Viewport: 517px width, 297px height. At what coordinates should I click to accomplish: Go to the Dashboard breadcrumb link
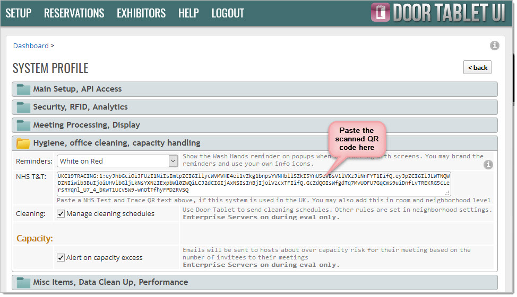coord(31,46)
